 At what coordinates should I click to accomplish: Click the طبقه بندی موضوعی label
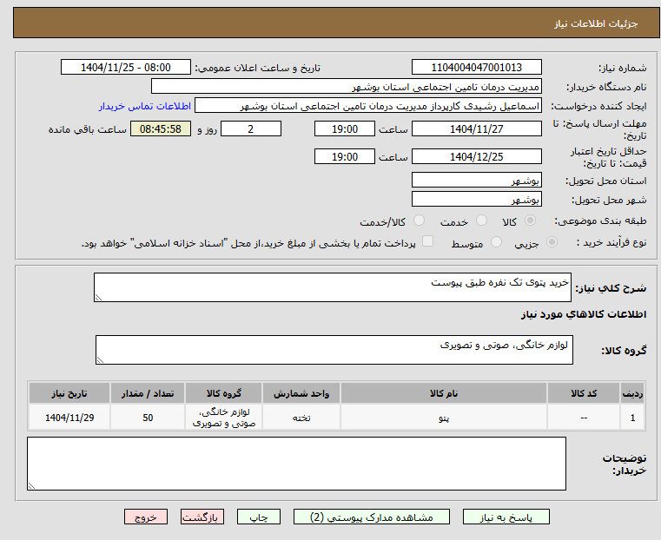[600, 221]
